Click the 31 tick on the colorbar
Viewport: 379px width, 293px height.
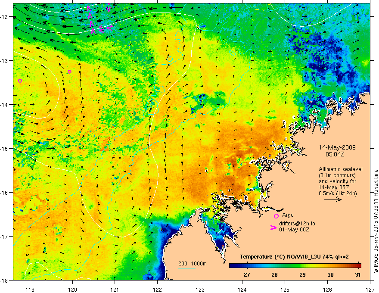(x=358, y=274)
